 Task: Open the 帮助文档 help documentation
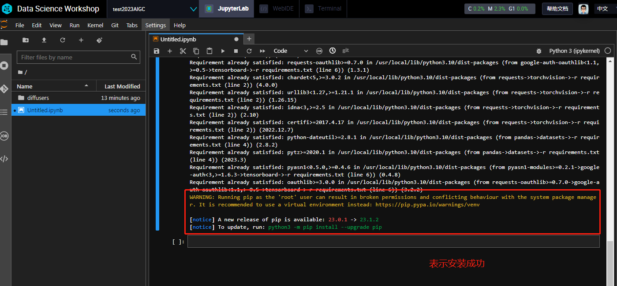click(557, 8)
